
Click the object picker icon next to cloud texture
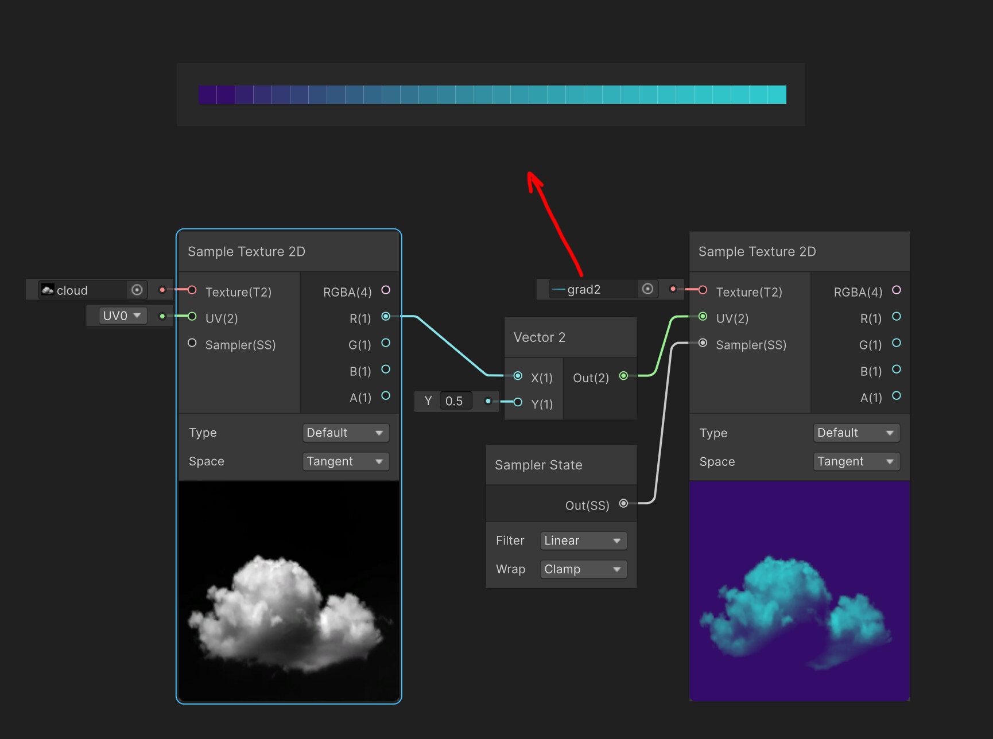click(137, 290)
